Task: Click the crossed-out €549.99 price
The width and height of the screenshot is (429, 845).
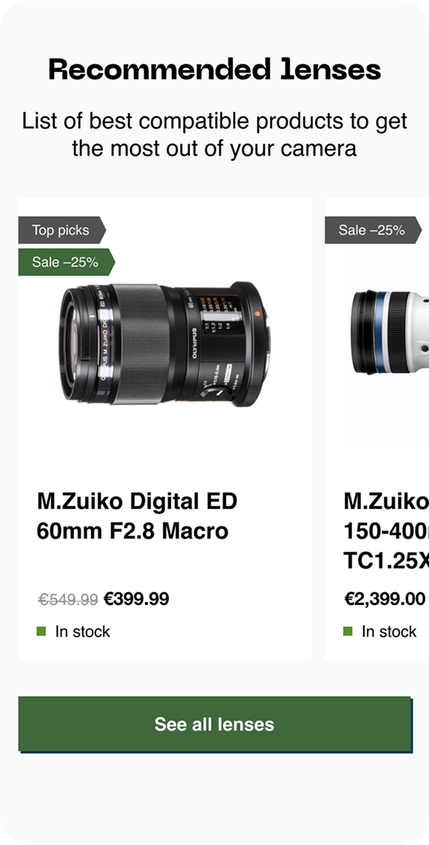Action: 67,599
